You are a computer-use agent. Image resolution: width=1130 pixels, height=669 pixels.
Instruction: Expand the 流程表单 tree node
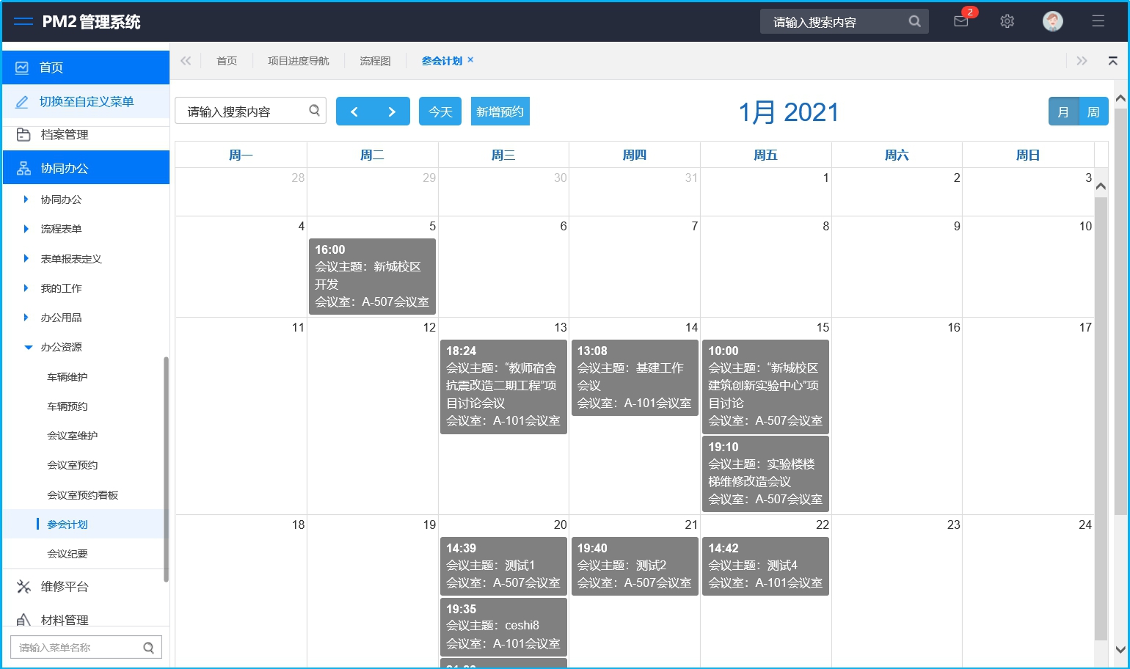pyautogui.click(x=26, y=229)
